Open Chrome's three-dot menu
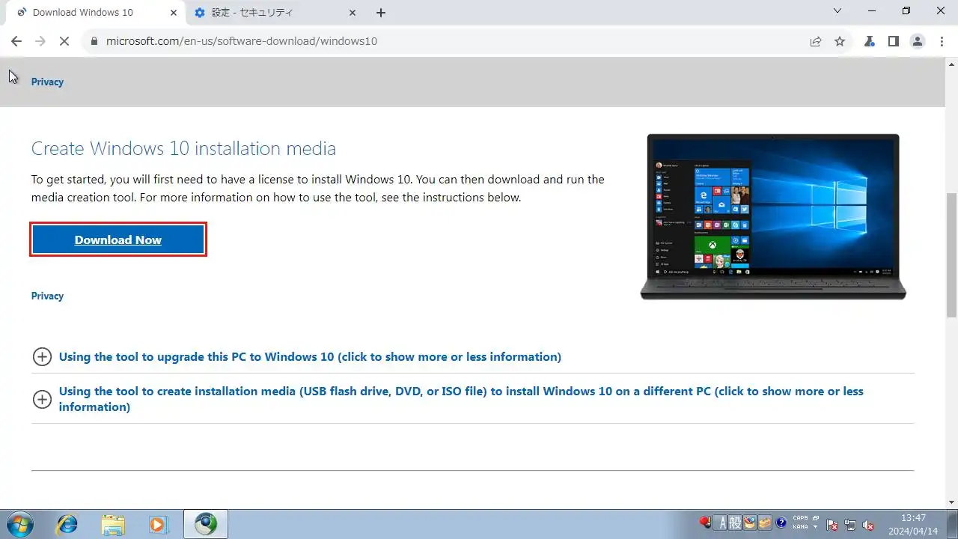Screen dimensions: 958x539 pyautogui.click(x=942, y=41)
